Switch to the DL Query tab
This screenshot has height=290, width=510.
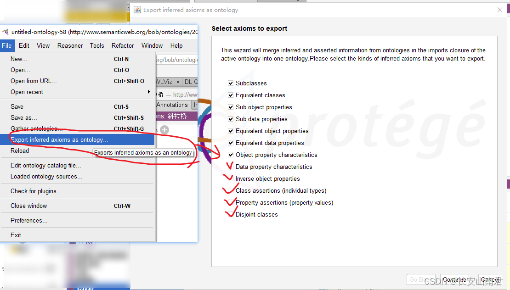190,82
